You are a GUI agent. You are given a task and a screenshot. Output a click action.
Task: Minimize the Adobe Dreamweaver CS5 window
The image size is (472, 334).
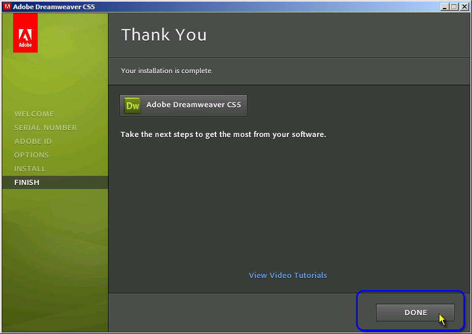click(445, 7)
